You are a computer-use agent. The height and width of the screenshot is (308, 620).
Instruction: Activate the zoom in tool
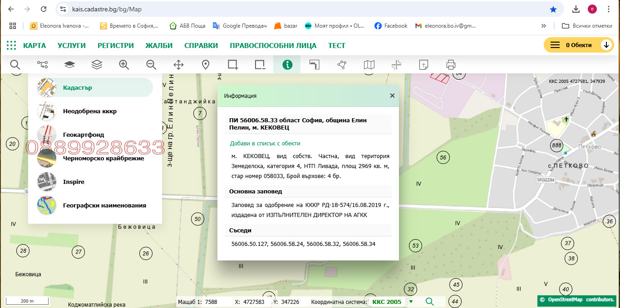(124, 64)
